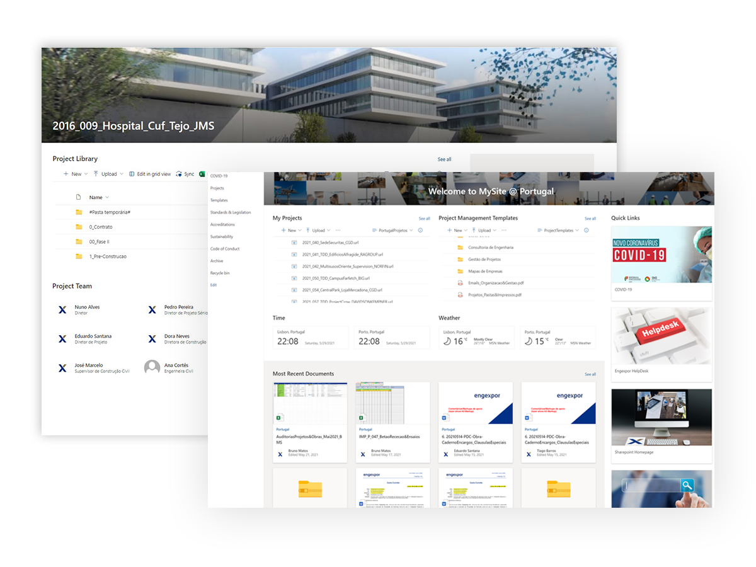Open the PDC document card edited by Tiago Barros

click(x=558, y=422)
